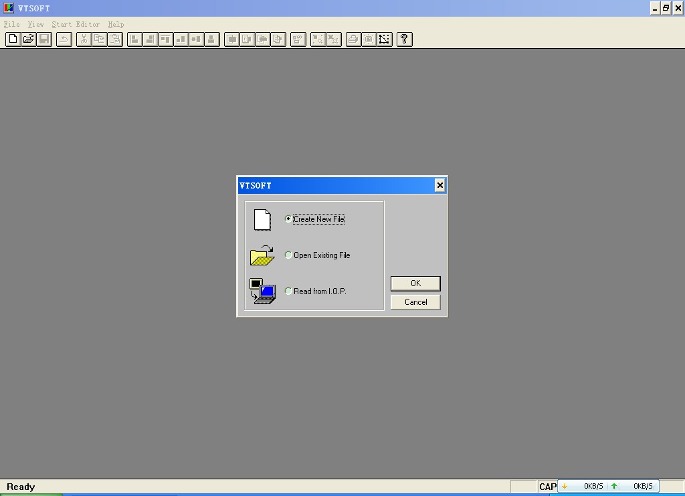
Task: Select the Read from I.O.P. option
Action: coord(288,291)
